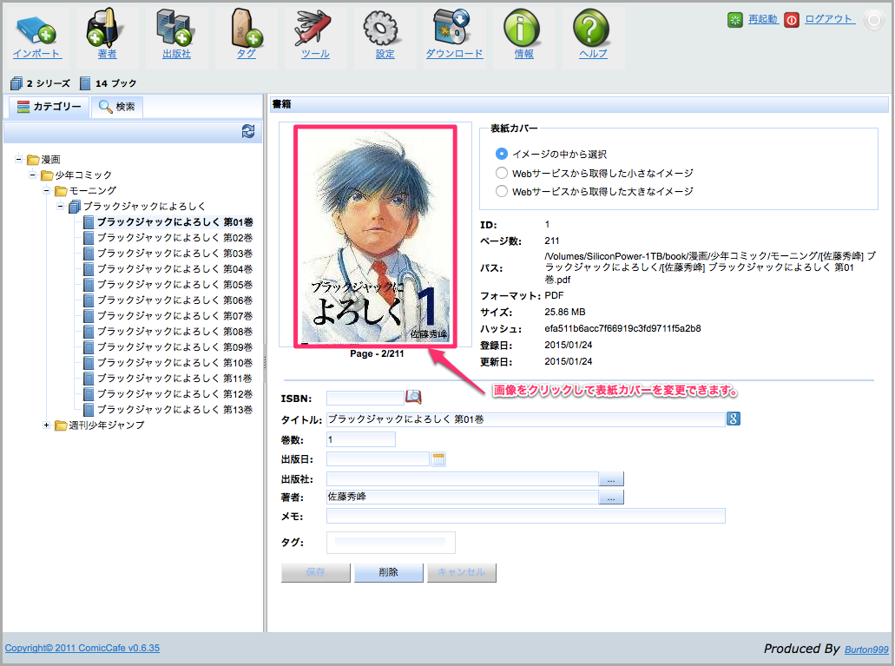
Task: Select ブラックジャックによろしく 第07巻 in tree
Action: [x=174, y=315]
